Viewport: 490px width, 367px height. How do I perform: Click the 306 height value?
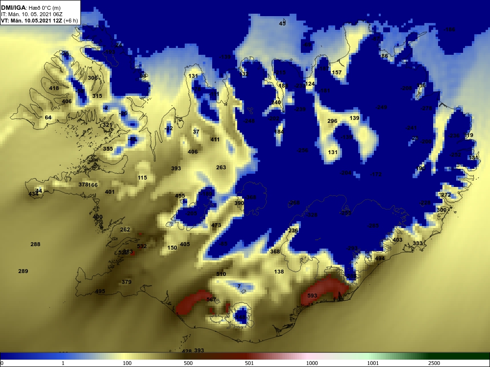tap(93, 78)
